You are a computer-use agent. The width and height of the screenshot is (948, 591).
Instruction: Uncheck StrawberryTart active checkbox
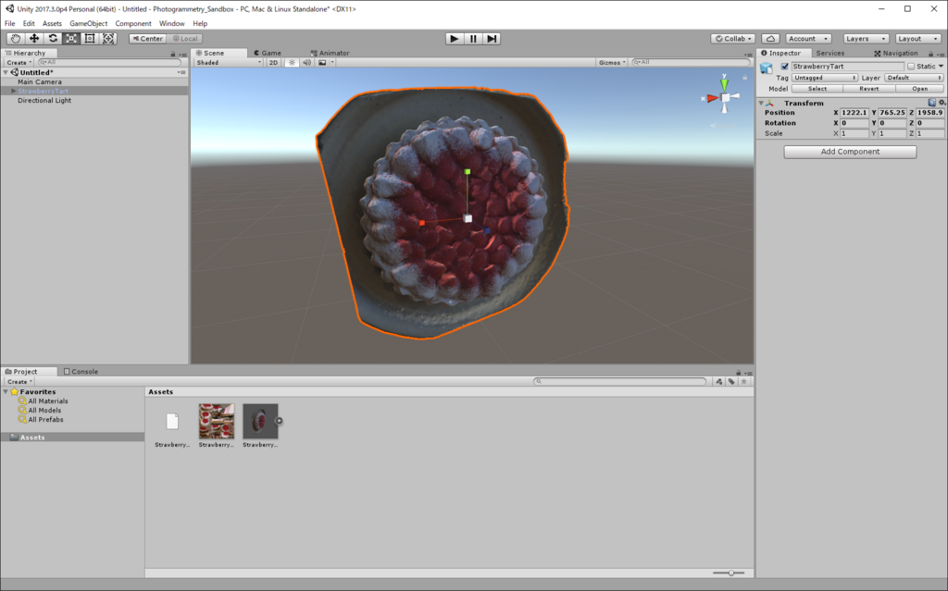tap(784, 67)
